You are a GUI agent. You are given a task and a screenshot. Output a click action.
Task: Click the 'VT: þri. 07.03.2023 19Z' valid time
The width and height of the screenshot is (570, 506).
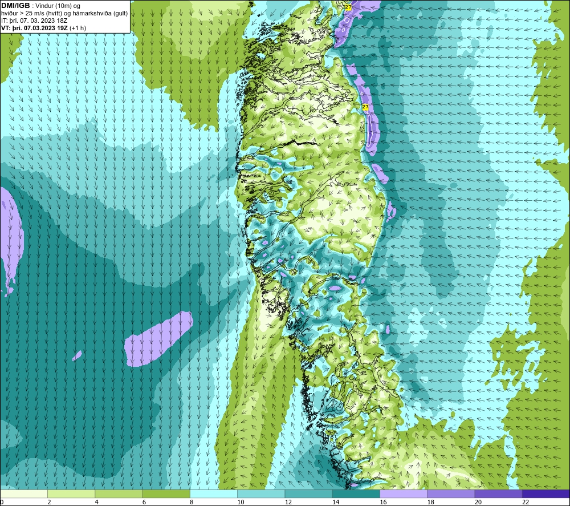coord(35,28)
